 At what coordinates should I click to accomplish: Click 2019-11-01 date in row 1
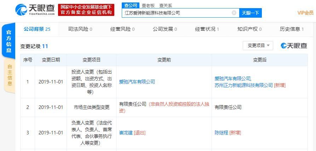pyautogui.click(x=51, y=82)
